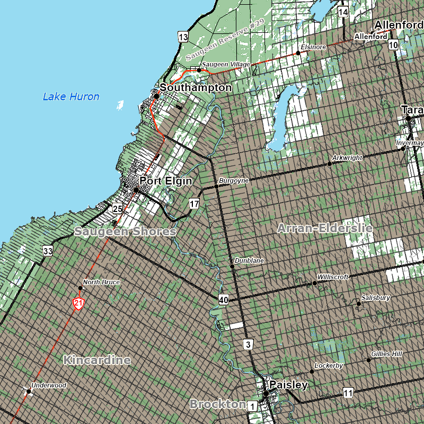Viewport: 424px width, 424px height.
Task: Click the Highway 21 red route shield
Action: (78, 304)
